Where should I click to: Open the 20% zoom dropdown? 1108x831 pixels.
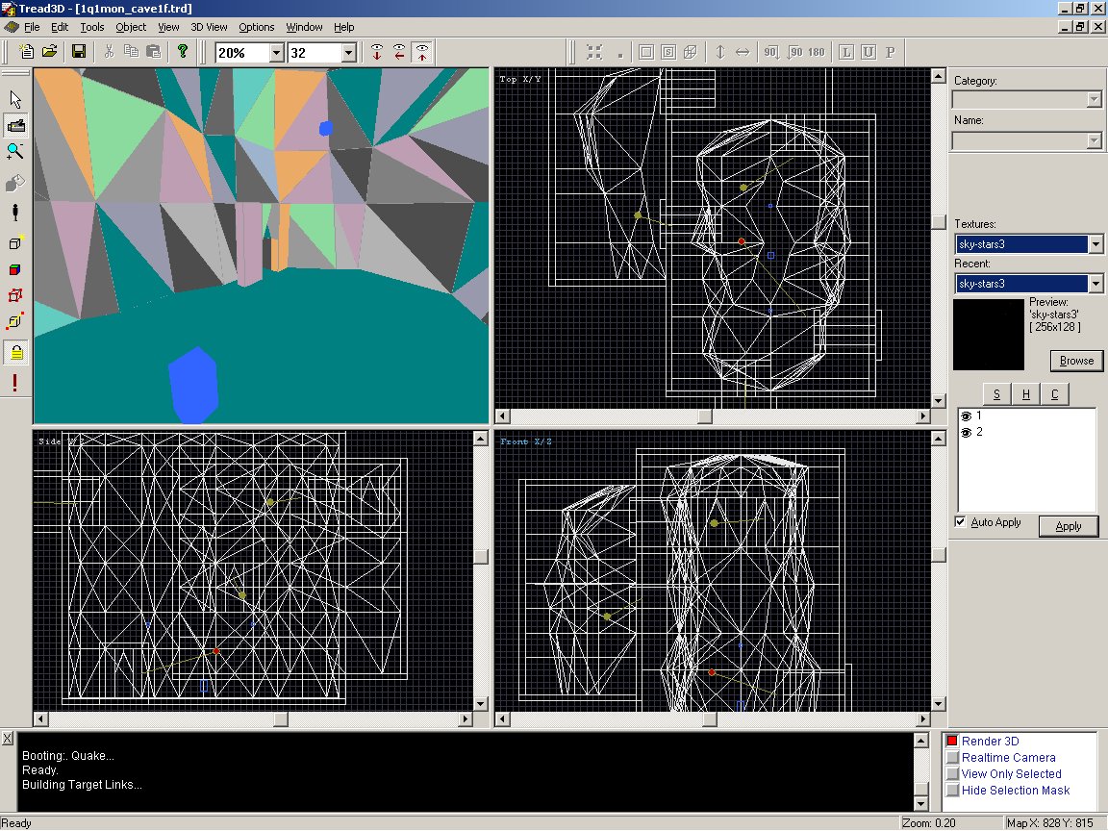(x=276, y=53)
